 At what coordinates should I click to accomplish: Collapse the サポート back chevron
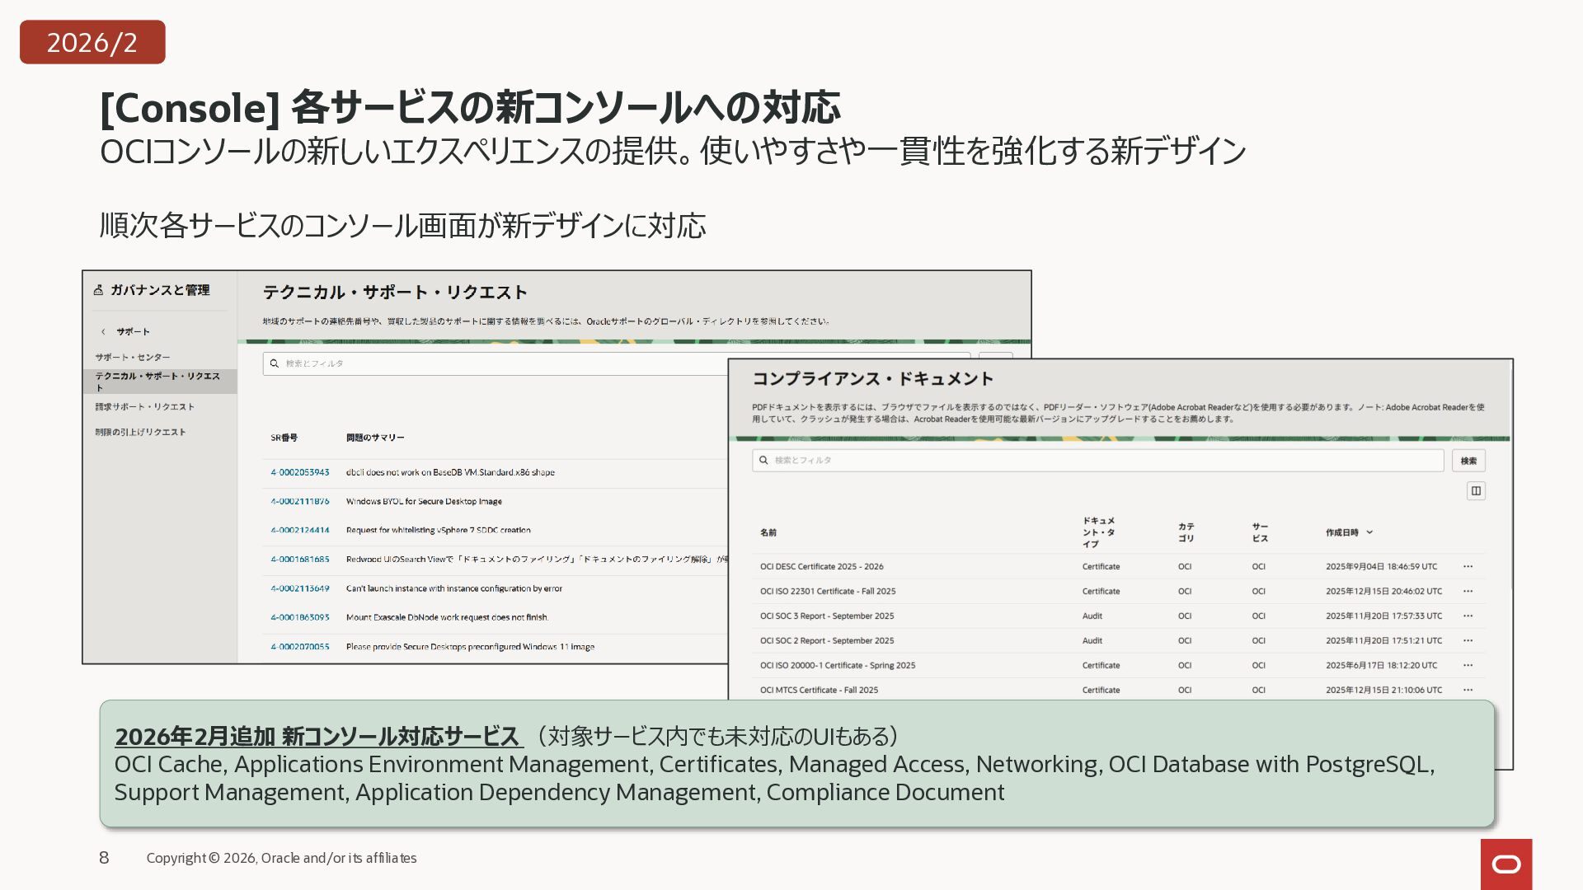(103, 332)
